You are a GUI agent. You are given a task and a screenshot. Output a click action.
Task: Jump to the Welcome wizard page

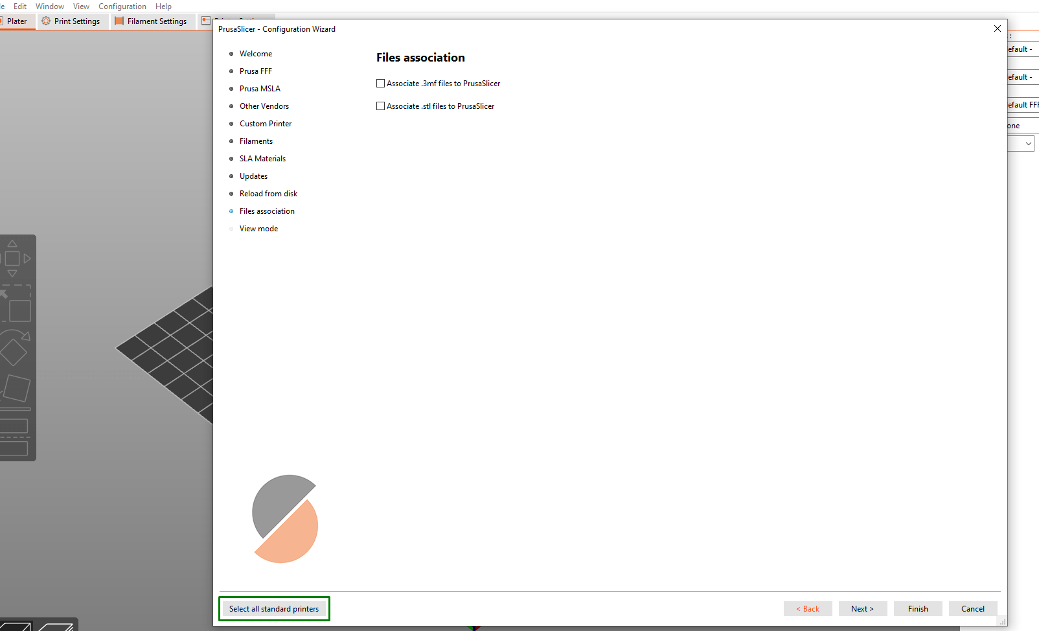click(x=256, y=54)
